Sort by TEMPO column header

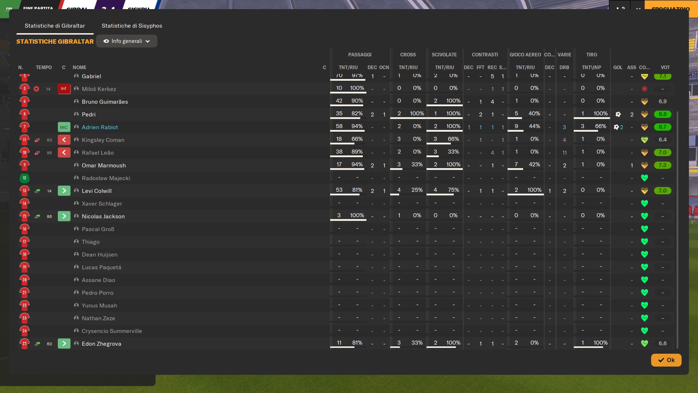(44, 67)
